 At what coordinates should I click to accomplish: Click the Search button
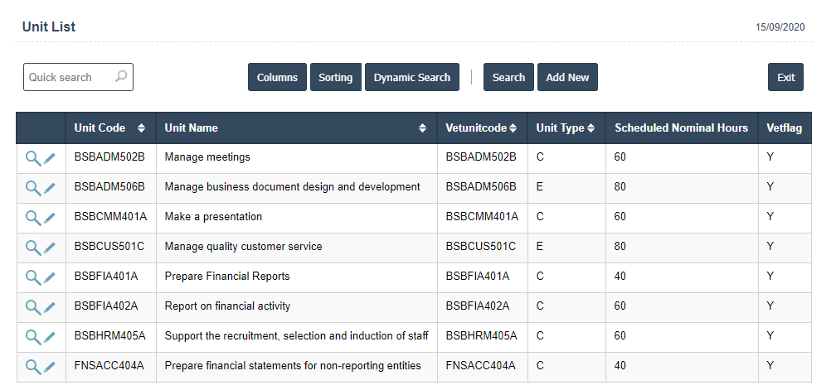(x=508, y=77)
